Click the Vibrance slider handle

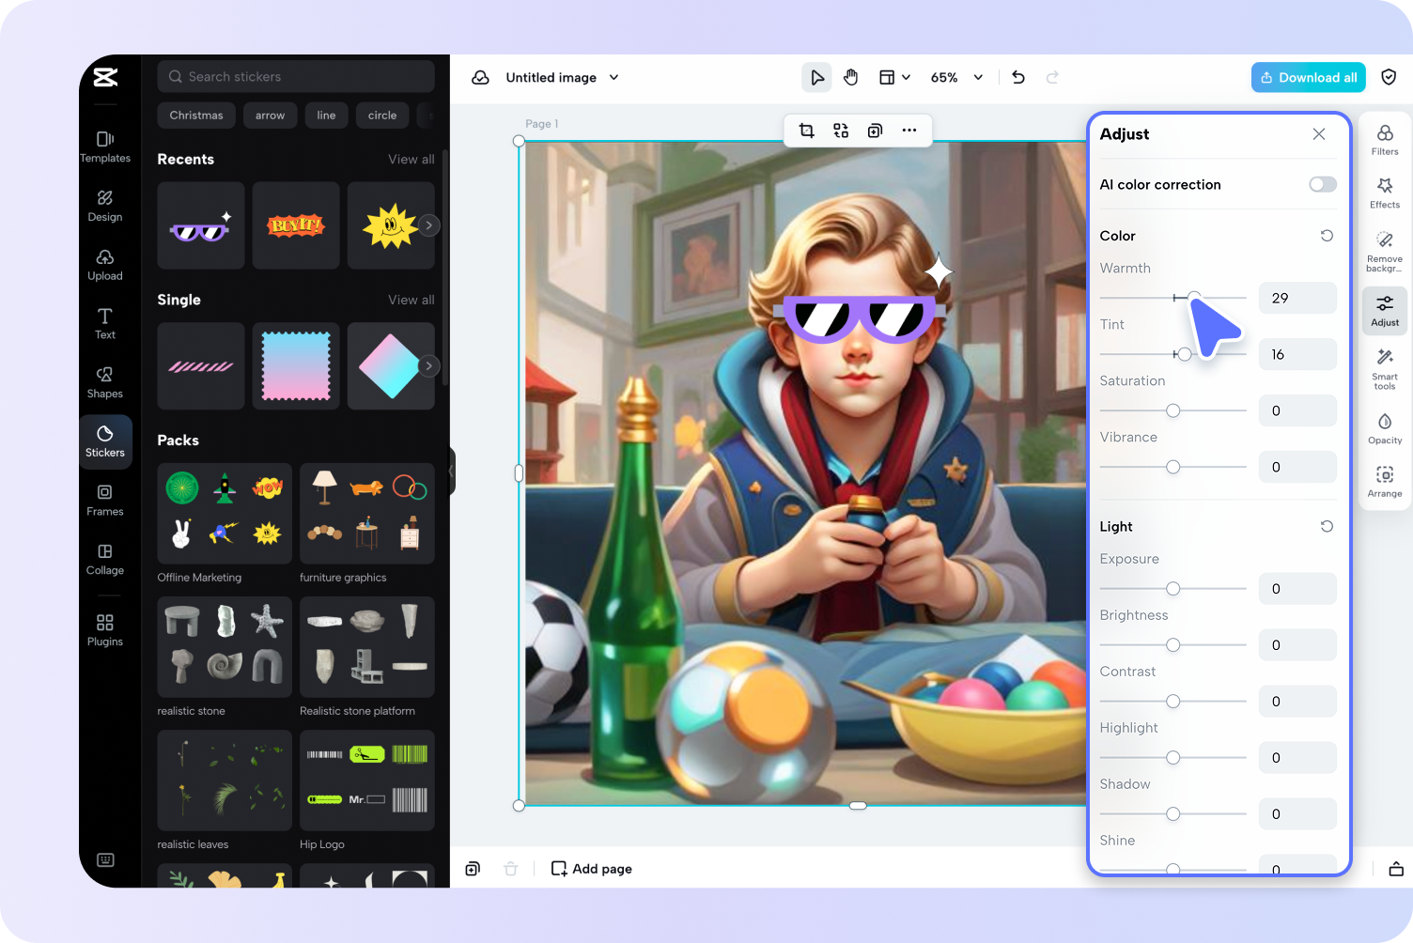[x=1173, y=467]
